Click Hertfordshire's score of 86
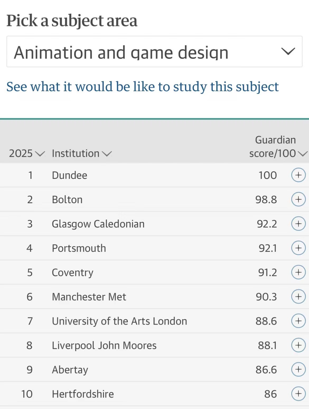 [271, 394]
